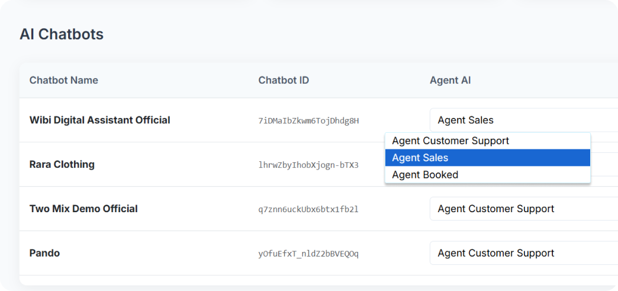Open the Two Mix Demo Official entry
618x291 pixels.
pos(83,209)
